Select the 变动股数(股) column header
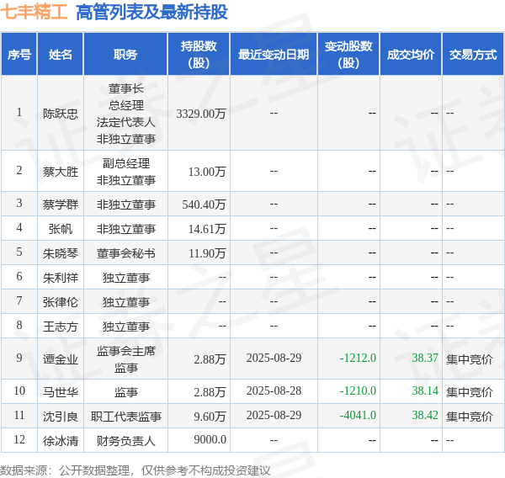The width and height of the screenshot is (505, 478). tap(348, 55)
